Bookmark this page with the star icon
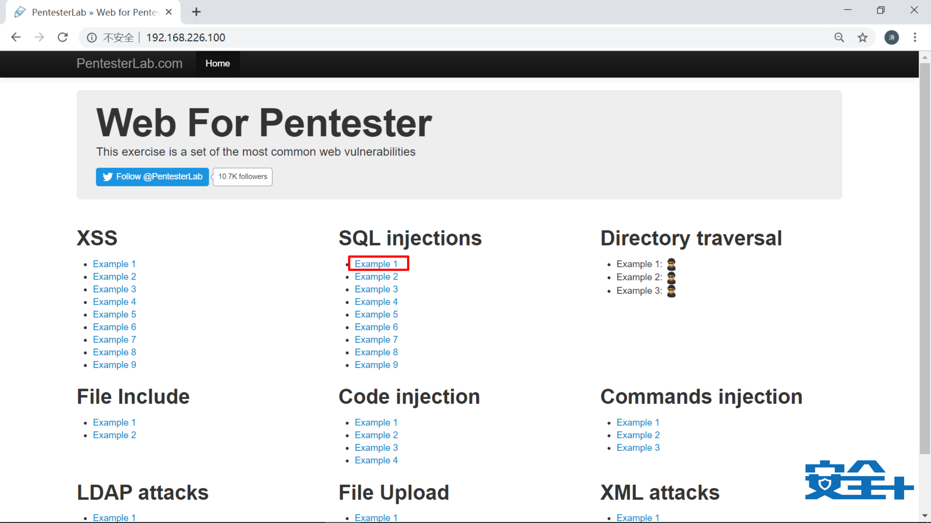The height and width of the screenshot is (523, 931). pos(863,37)
